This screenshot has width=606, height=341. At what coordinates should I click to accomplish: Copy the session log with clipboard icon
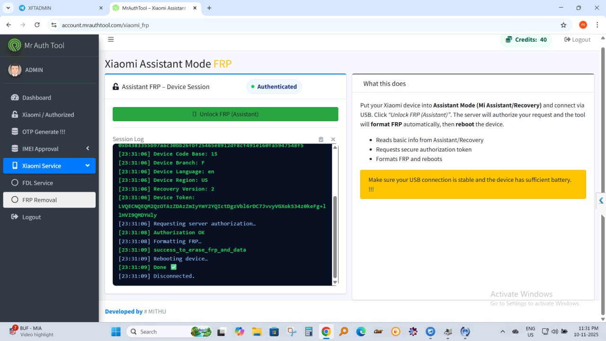point(321,139)
